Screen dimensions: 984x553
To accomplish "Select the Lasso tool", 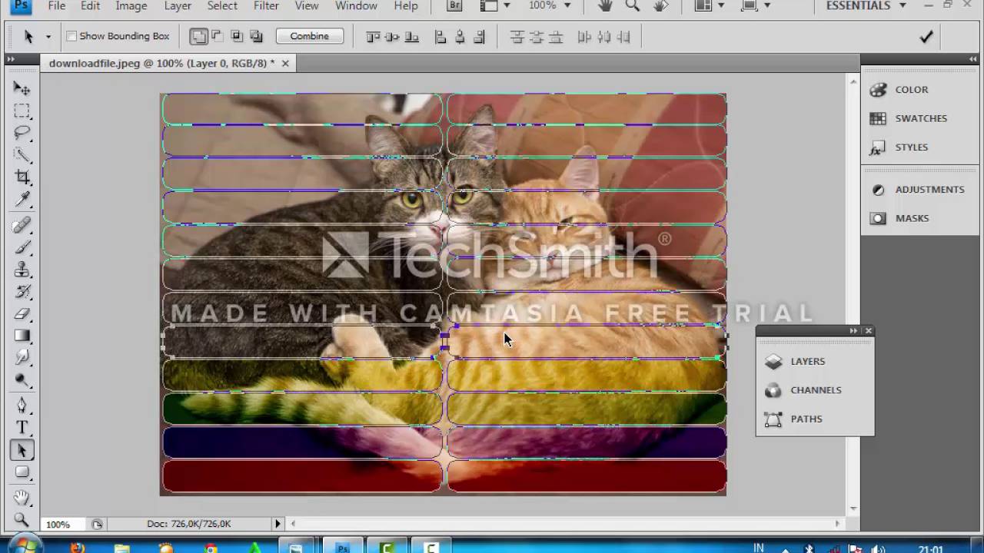I will (x=22, y=133).
